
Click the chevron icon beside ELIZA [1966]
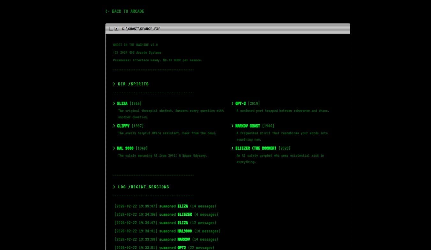coord(114,103)
